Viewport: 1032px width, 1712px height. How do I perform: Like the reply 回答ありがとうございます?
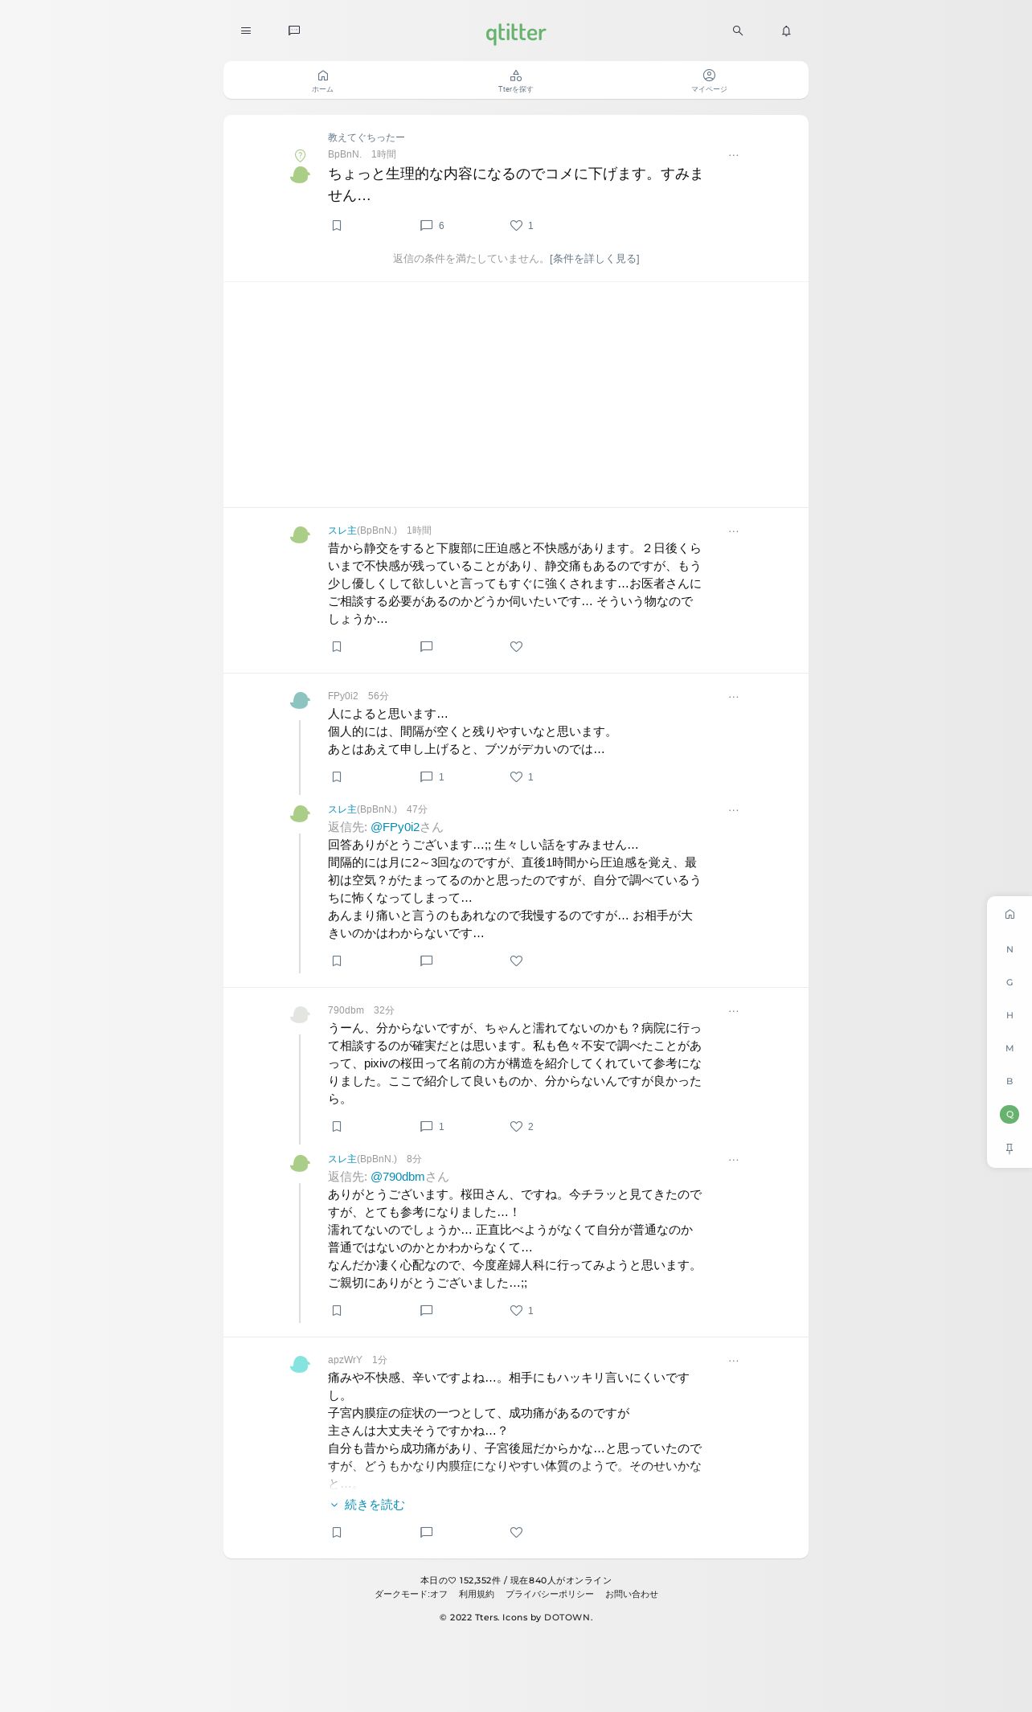point(517,960)
